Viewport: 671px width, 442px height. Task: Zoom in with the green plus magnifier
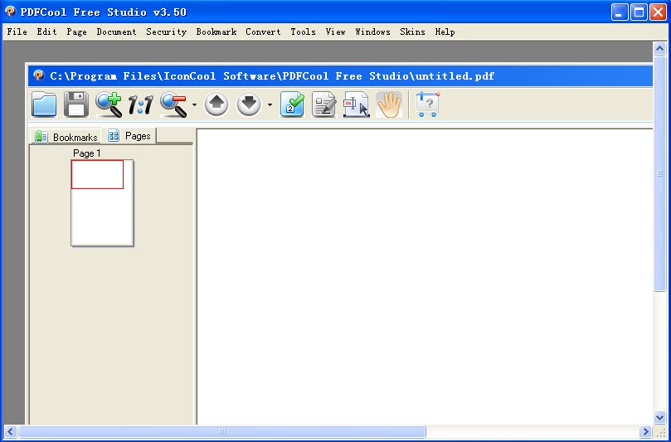tap(109, 104)
